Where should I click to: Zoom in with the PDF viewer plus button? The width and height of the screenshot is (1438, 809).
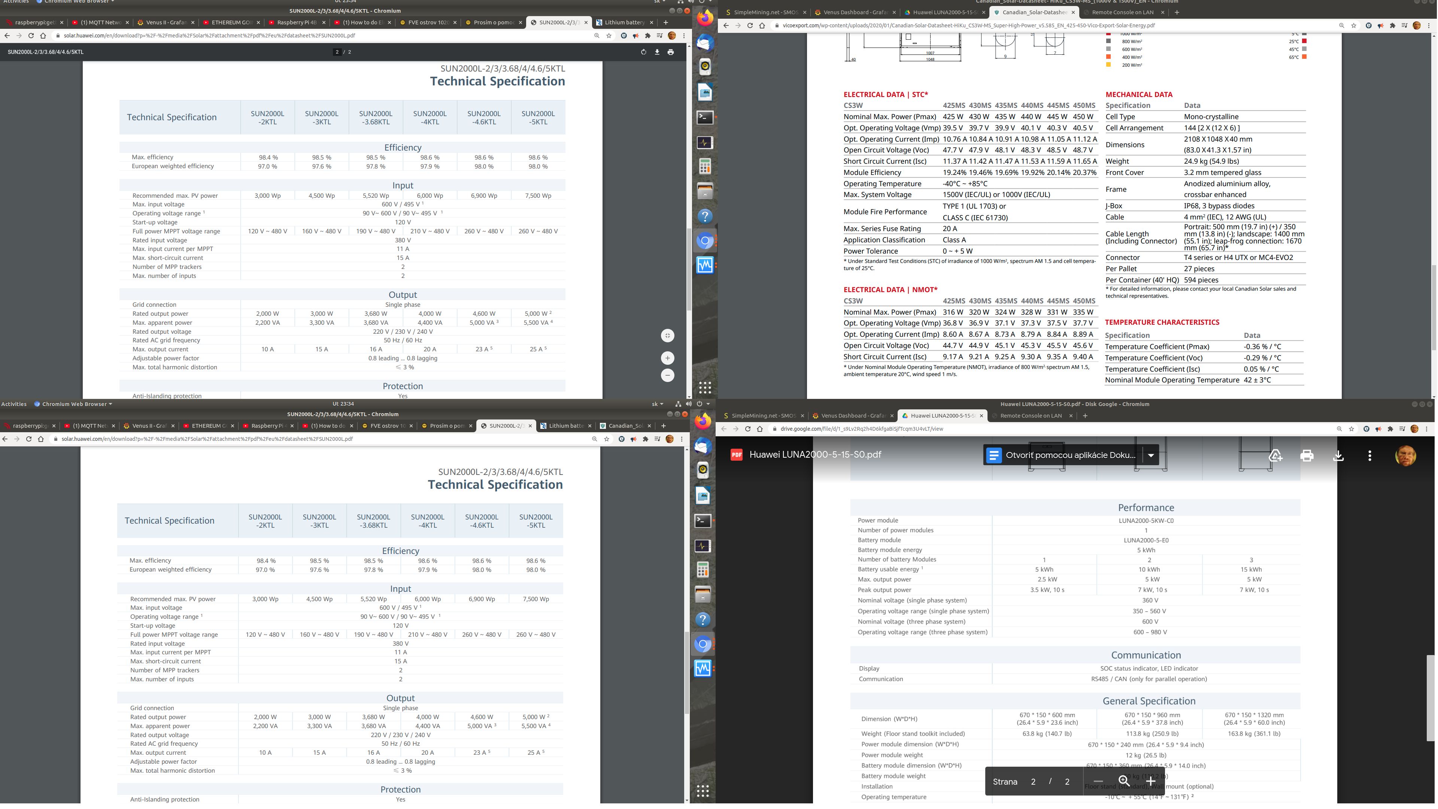click(668, 358)
